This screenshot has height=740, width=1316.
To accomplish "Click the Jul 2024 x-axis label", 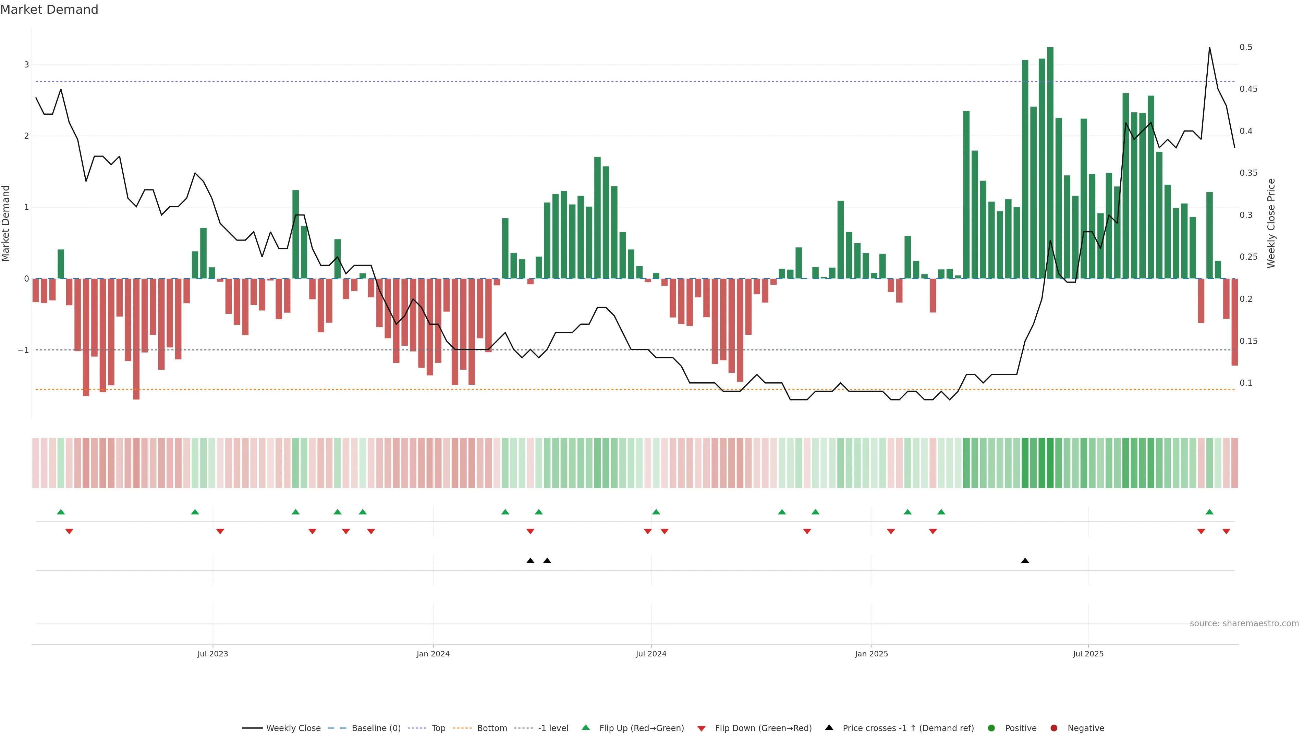I will pos(651,654).
